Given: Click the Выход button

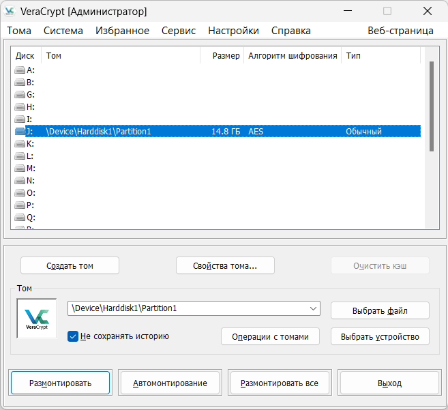Looking at the screenshot, I should pyautogui.click(x=389, y=383).
